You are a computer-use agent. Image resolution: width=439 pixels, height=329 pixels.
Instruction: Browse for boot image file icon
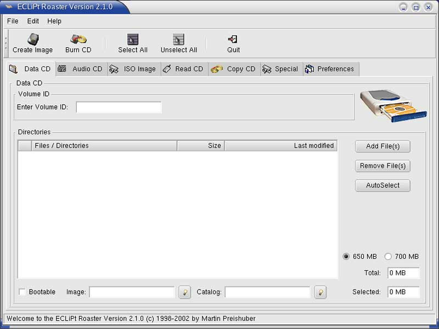(x=185, y=292)
